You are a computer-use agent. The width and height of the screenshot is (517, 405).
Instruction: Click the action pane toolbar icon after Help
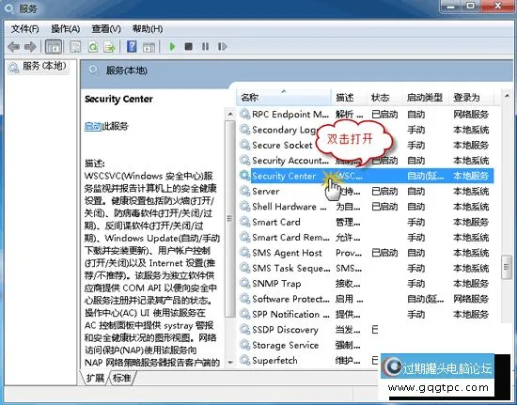pos(149,47)
